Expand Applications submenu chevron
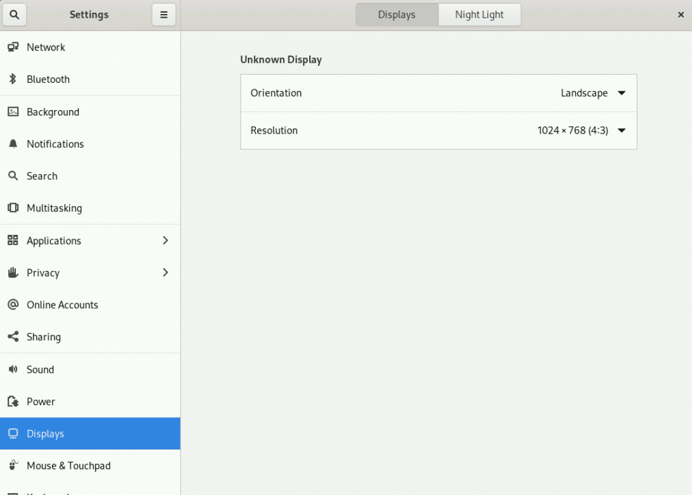 pos(165,241)
